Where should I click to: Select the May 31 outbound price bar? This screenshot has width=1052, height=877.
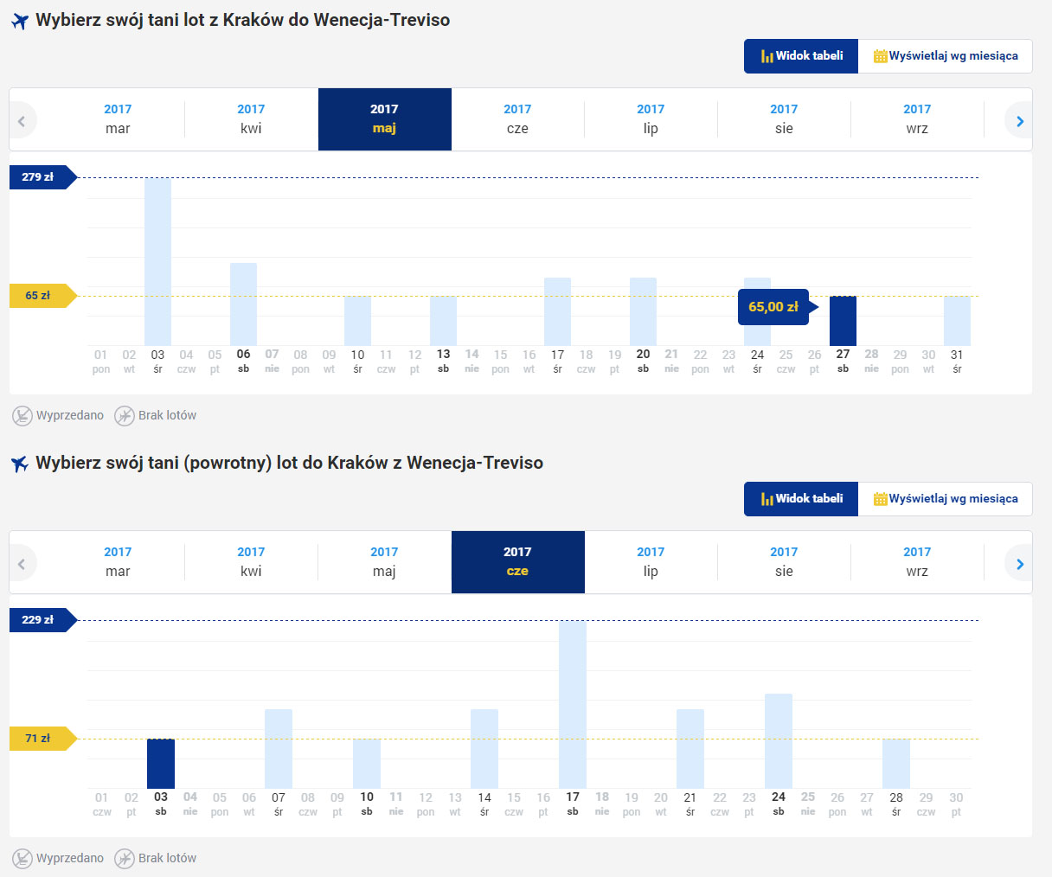pyautogui.click(x=957, y=321)
